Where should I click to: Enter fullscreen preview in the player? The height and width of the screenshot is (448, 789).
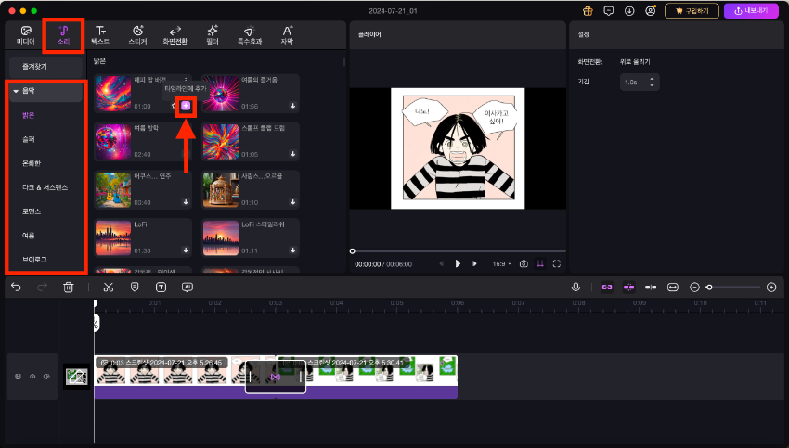pos(557,263)
